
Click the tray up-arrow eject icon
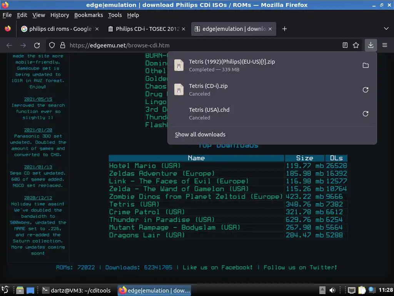322,290
